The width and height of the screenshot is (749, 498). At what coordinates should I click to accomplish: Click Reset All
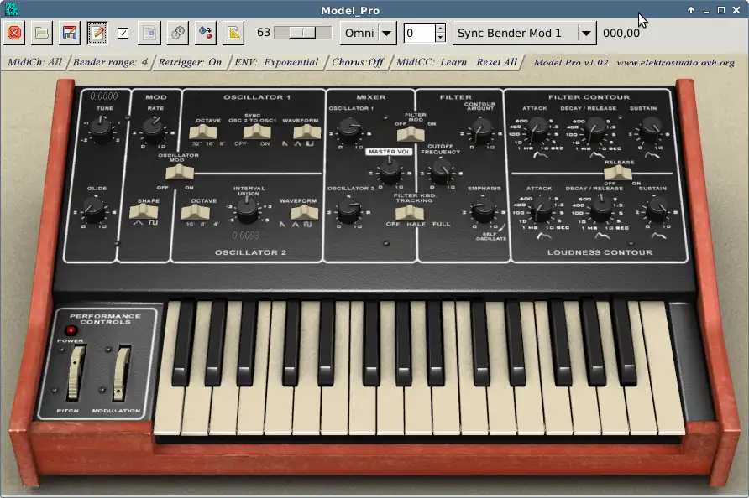pos(497,62)
